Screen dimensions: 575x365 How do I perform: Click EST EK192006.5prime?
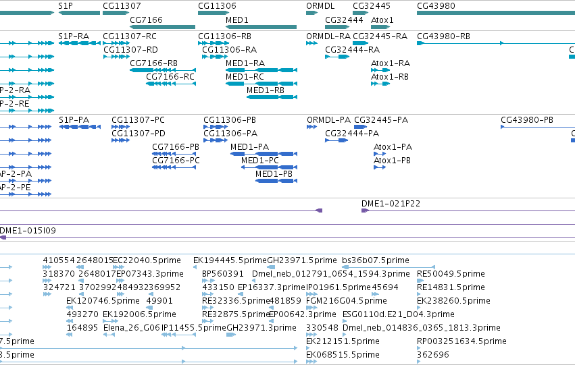[x=110, y=321]
